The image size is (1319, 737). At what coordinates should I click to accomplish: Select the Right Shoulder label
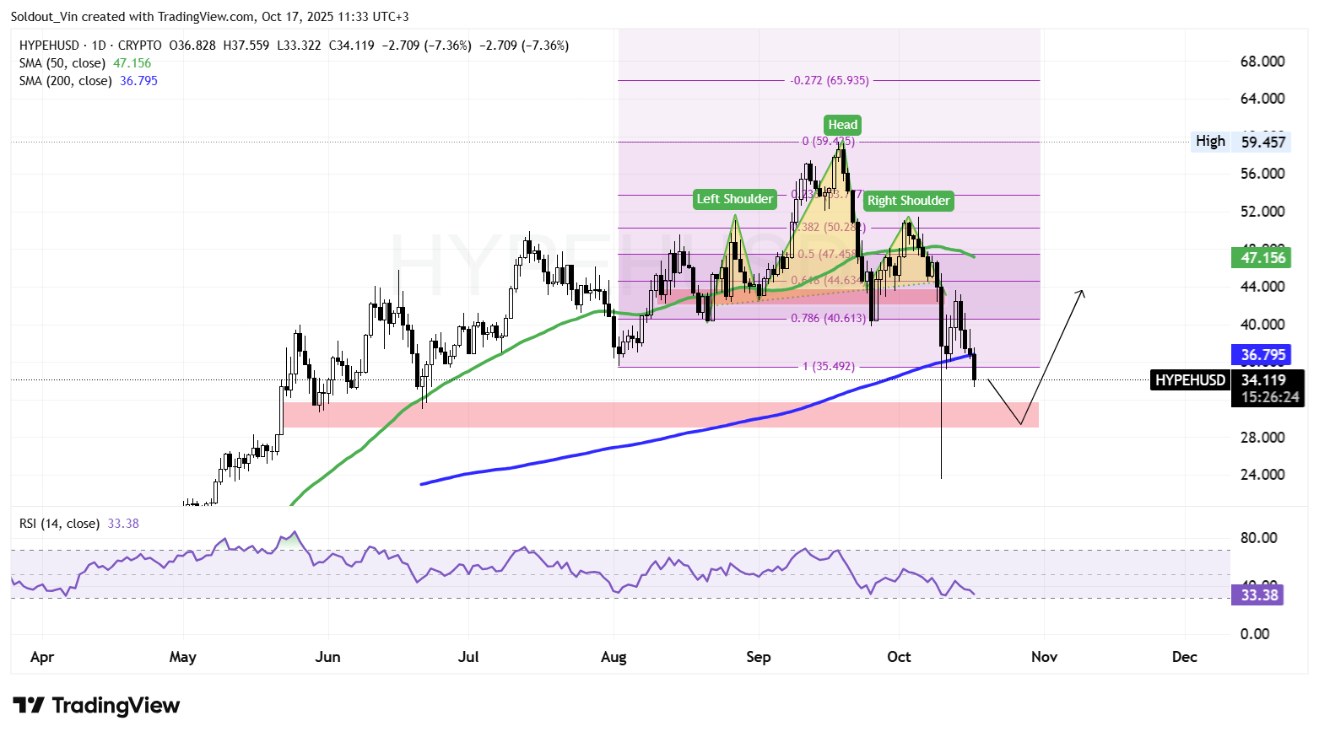tap(908, 201)
